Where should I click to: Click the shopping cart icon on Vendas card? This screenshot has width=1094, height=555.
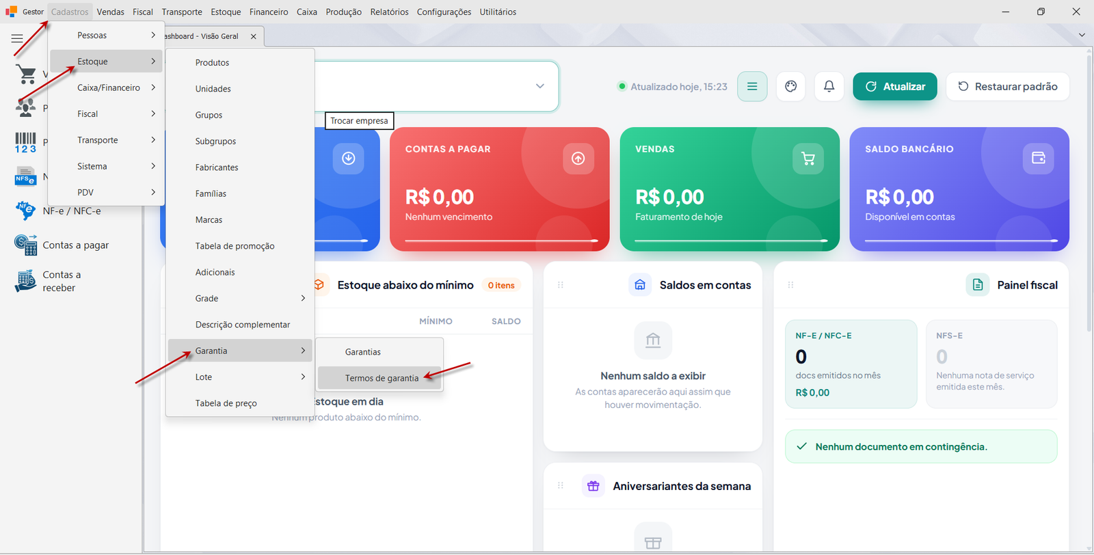[x=808, y=159]
